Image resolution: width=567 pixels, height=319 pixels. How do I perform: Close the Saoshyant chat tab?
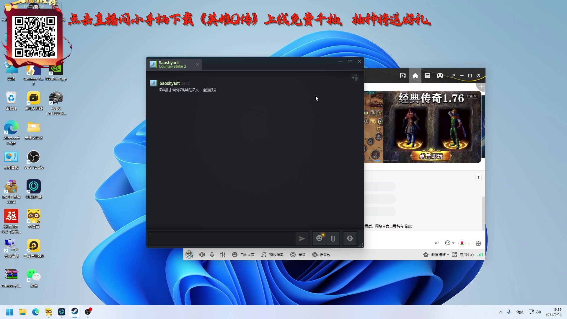point(198,64)
